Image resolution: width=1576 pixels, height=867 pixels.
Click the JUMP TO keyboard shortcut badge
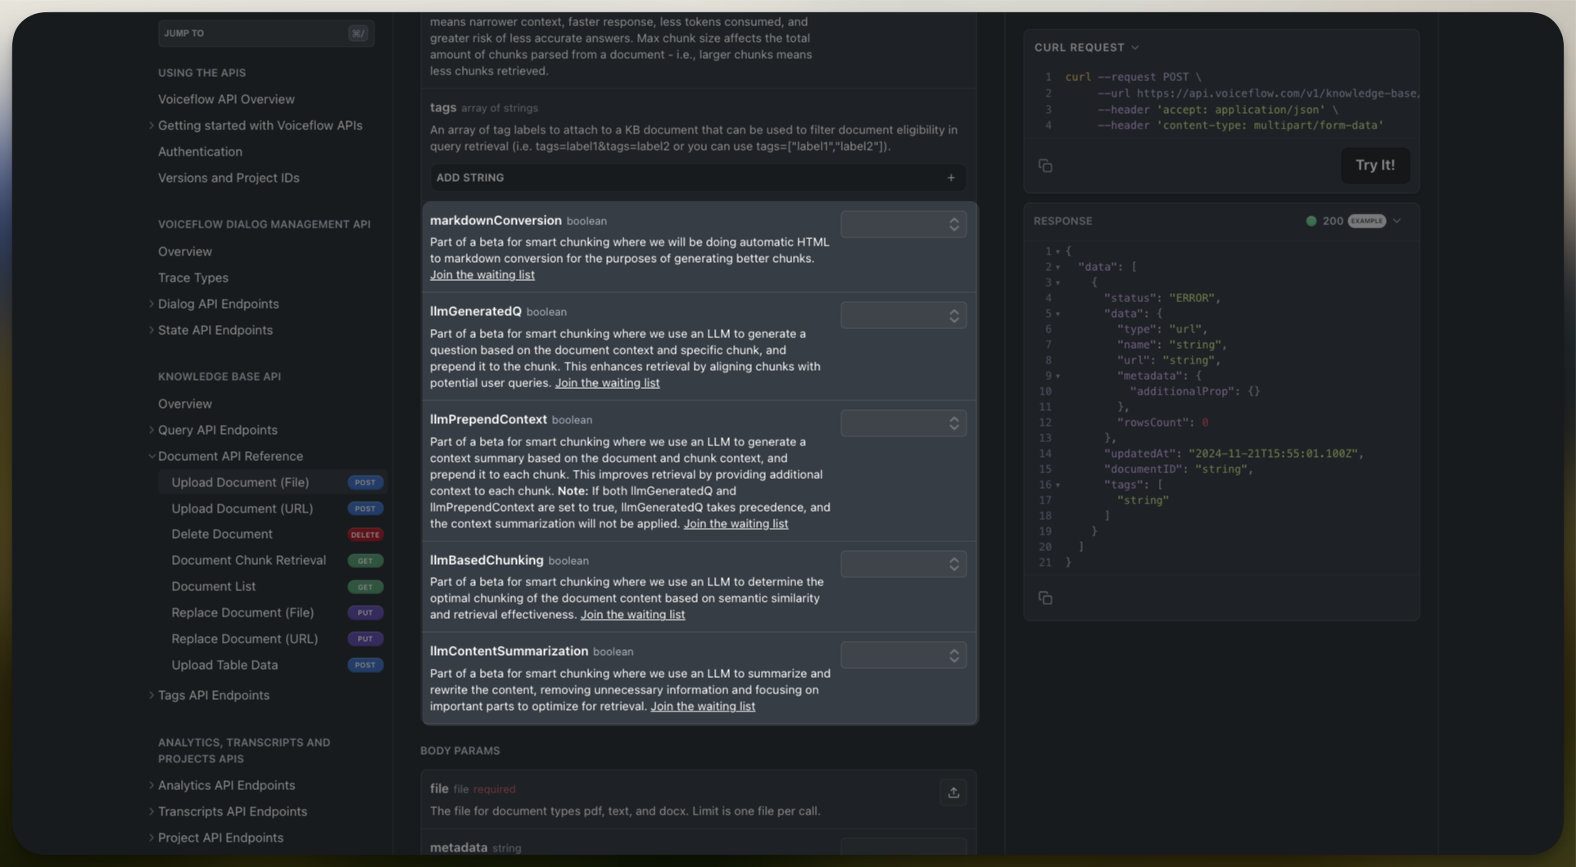(x=358, y=34)
